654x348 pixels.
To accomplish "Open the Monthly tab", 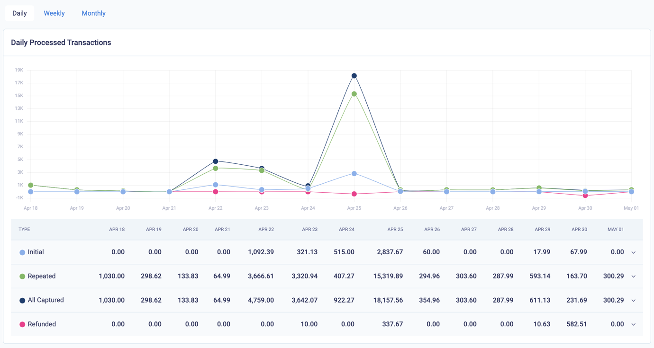I will click(x=93, y=13).
